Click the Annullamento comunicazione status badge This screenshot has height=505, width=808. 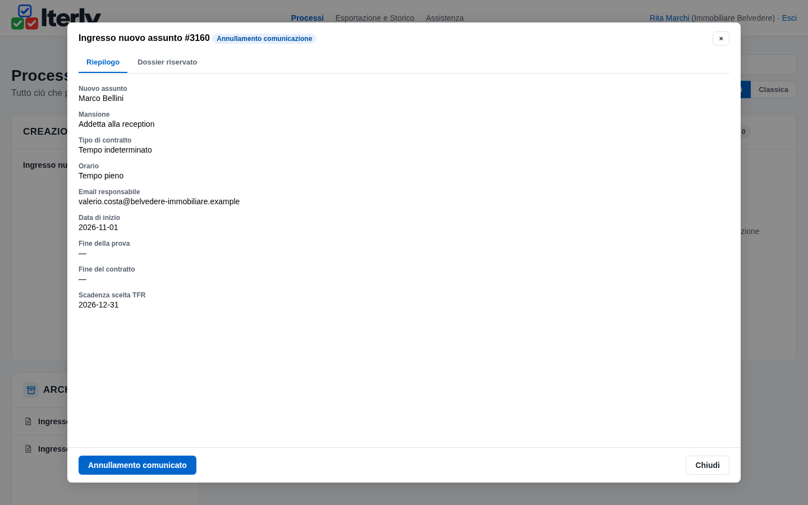coord(264,39)
